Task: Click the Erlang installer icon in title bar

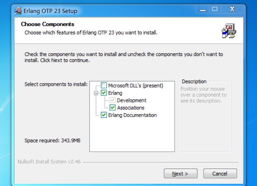Action: (x=18, y=11)
